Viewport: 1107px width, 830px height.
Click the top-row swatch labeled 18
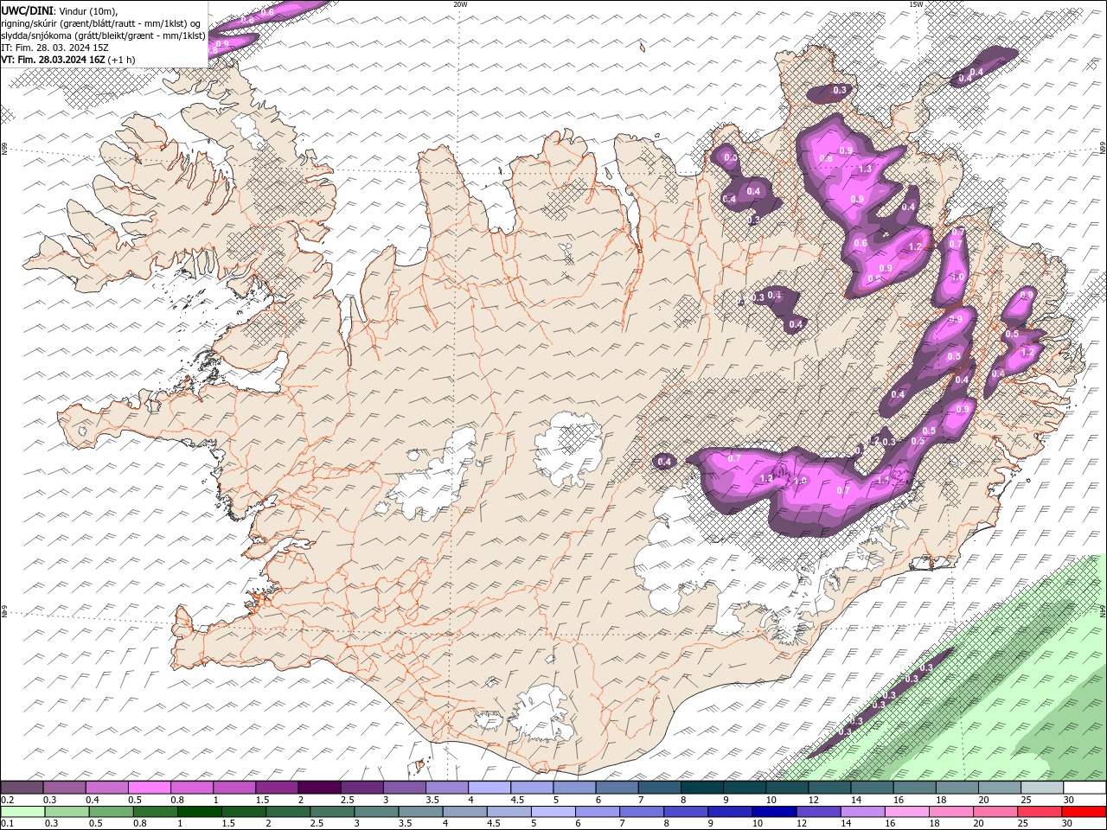957,788
